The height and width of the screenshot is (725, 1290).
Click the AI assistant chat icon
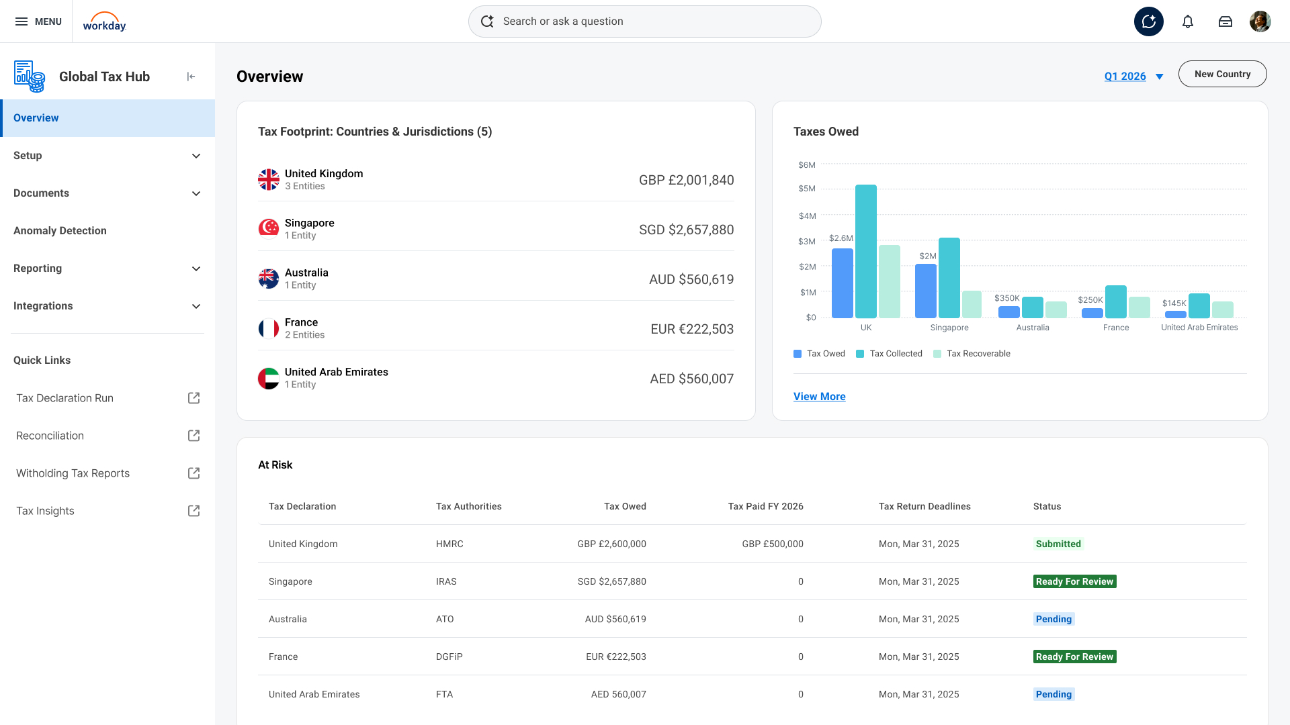(1149, 21)
